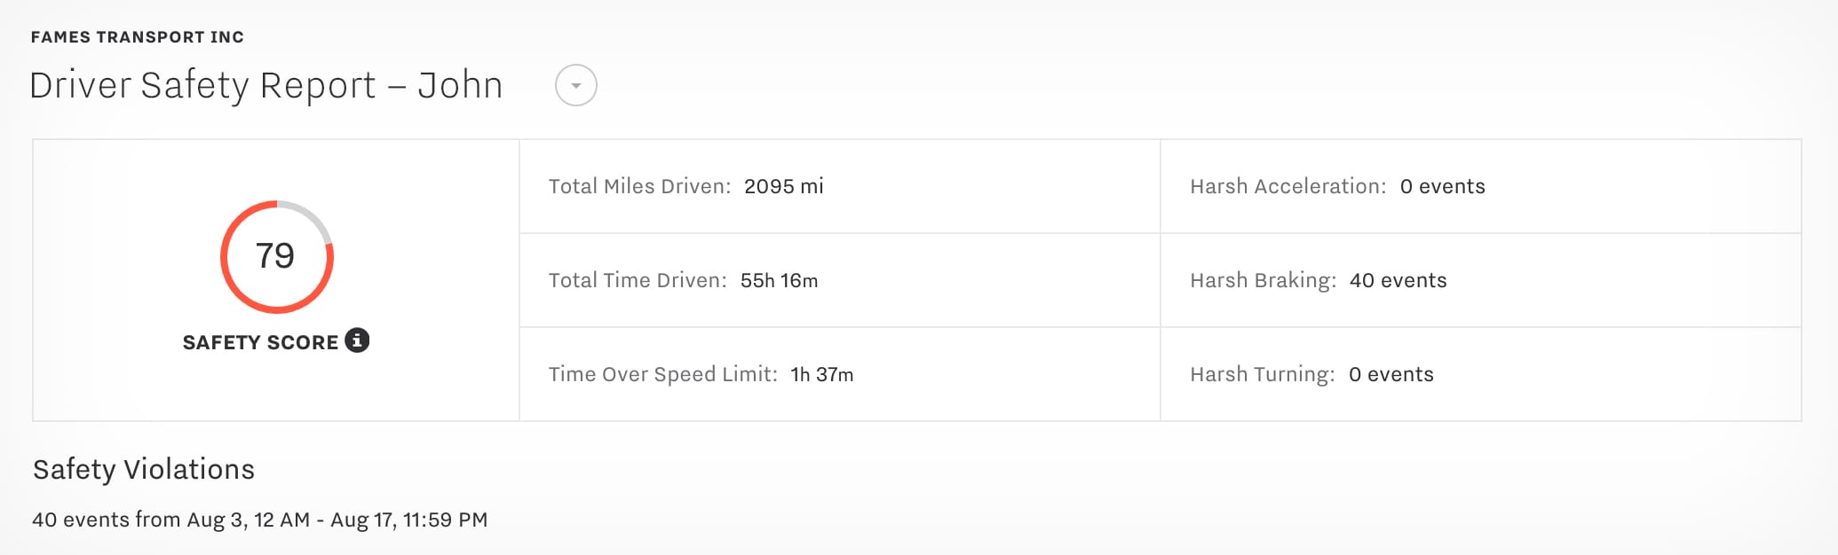Select the Harsh Acceleration label

[1287, 186]
